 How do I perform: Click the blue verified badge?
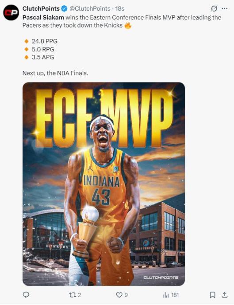[64, 8]
